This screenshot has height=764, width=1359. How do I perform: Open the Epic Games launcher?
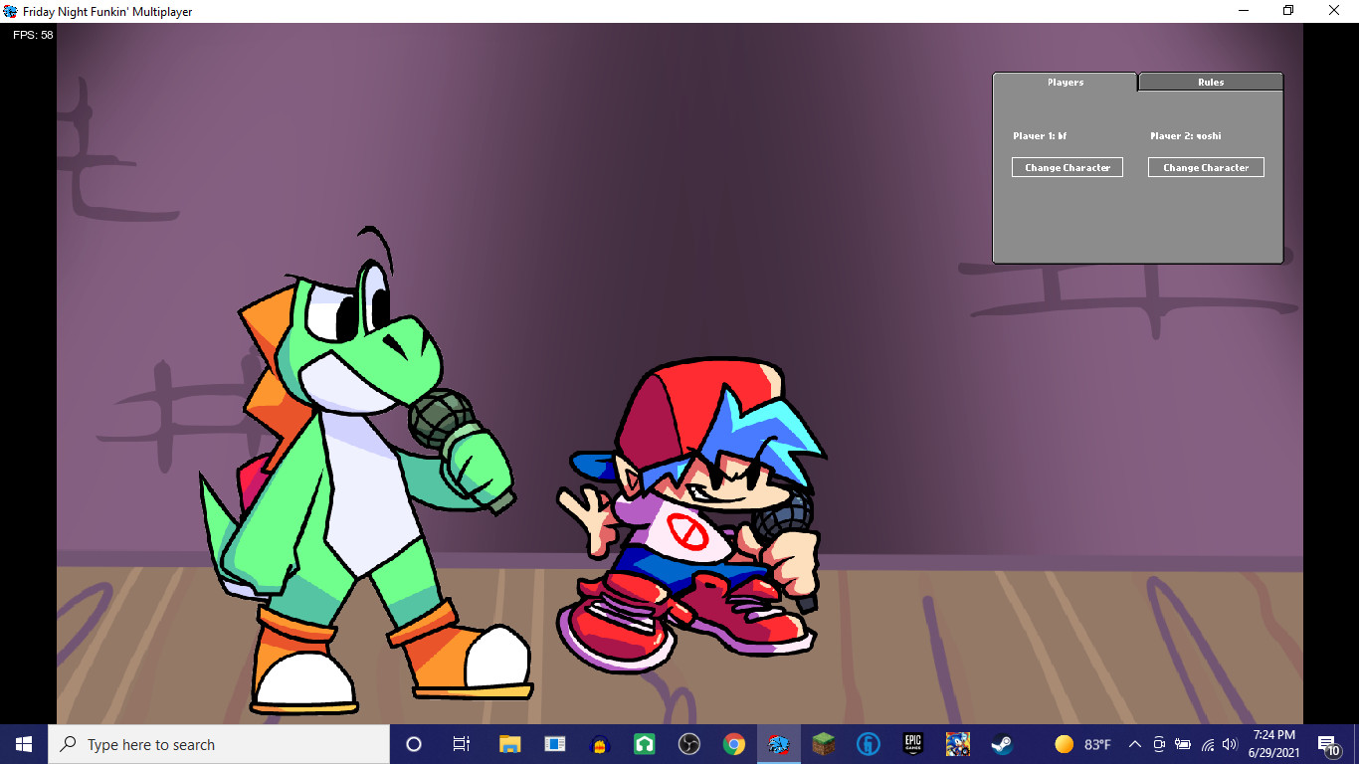coord(912,743)
